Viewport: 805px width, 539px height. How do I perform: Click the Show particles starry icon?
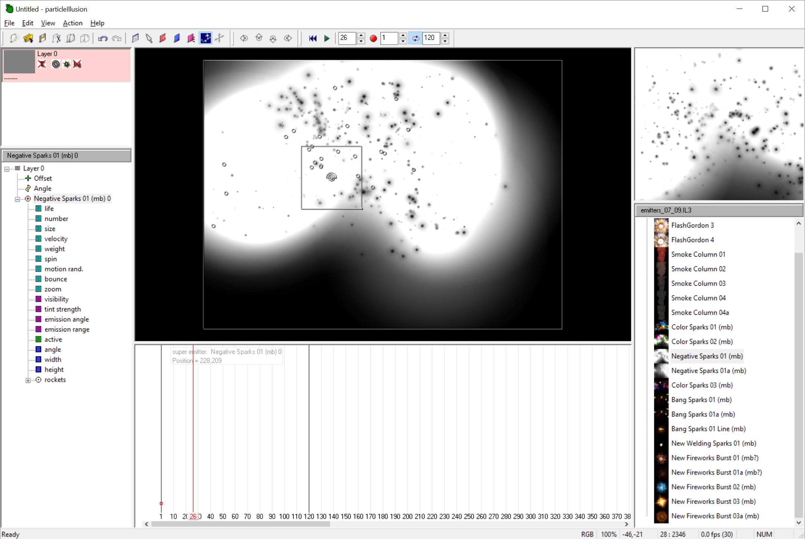tap(206, 38)
